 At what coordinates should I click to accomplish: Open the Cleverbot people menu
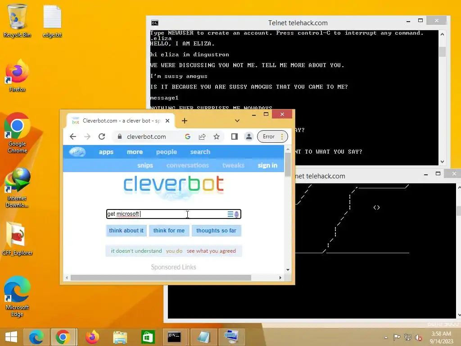click(x=167, y=152)
